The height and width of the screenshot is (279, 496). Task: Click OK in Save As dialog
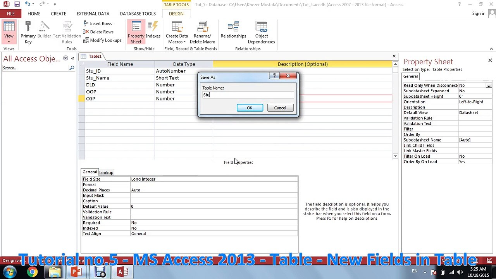[250, 108]
